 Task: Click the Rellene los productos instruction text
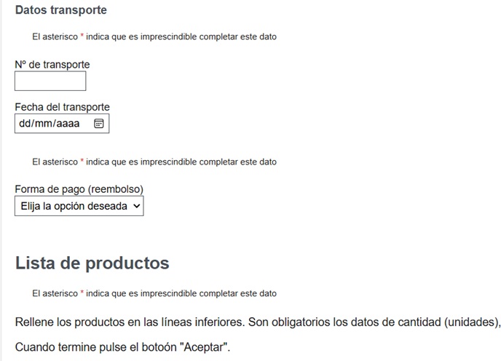[258, 322]
